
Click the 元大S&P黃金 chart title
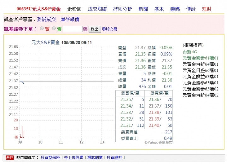[x=46, y=42]
